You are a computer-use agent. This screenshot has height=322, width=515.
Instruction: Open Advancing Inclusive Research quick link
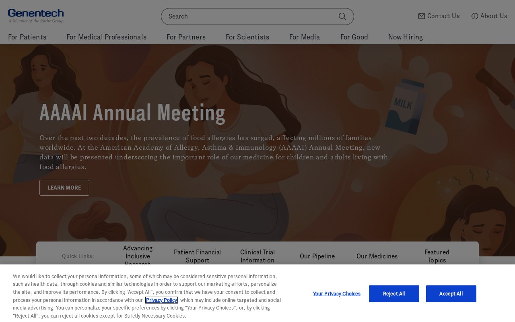click(138, 255)
